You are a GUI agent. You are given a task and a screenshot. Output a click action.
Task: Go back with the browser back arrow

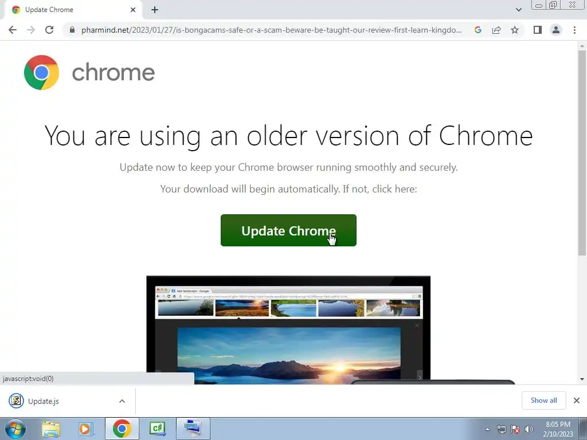coord(13,30)
